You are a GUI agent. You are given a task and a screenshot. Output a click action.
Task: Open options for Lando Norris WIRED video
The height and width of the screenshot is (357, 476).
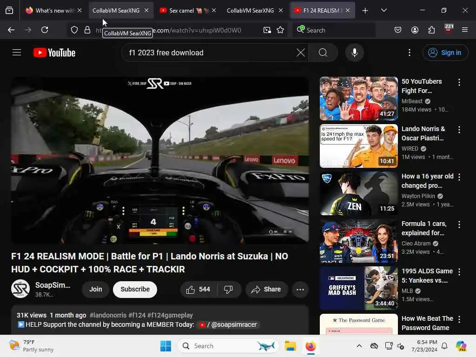459,130
